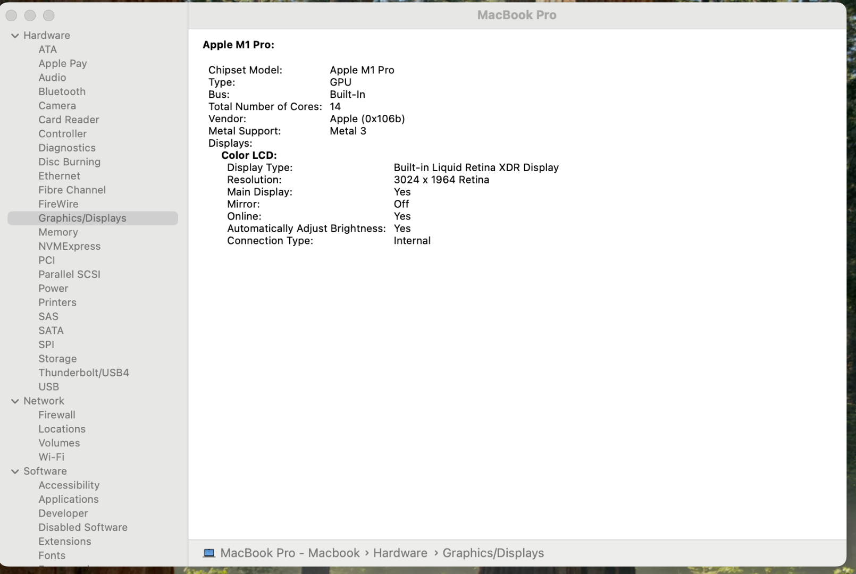
Task: Open the Developer software entry
Action: 63,513
